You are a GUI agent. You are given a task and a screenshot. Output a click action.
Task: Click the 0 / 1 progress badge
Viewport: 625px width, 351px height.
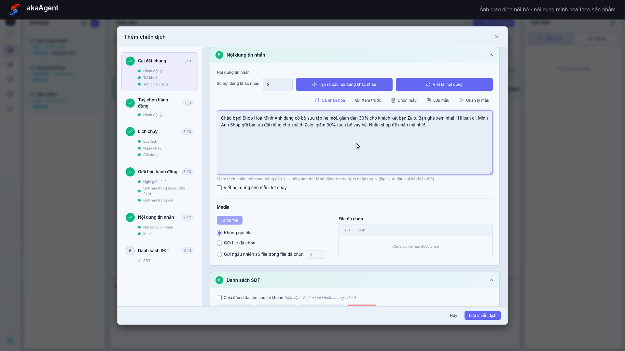(187, 251)
